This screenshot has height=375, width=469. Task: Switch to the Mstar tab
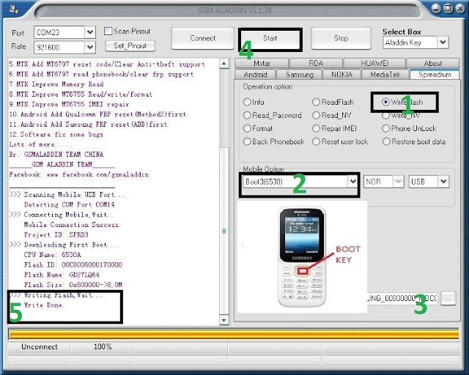[262, 63]
